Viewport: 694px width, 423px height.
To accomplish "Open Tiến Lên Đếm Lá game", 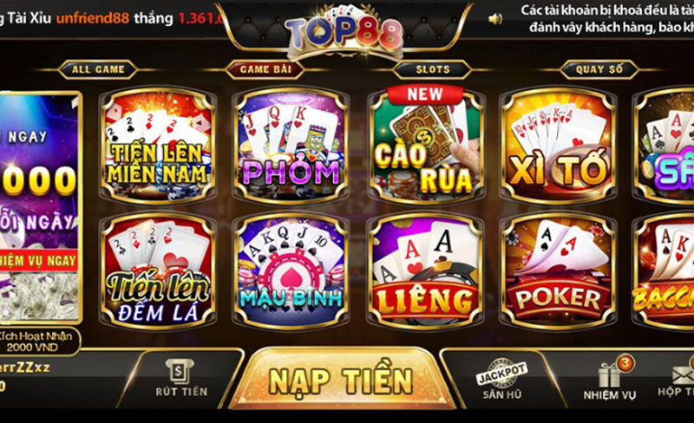I will (x=158, y=271).
